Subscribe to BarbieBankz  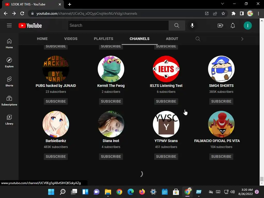click(x=56, y=156)
